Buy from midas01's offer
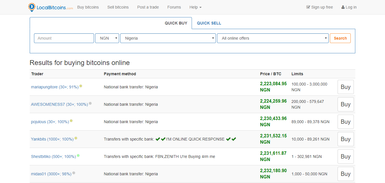The width and height of the screenshot is (385, 183). 346,174
